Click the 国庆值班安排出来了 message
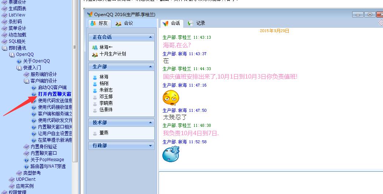The image size is (383, 194). (x=230, y=76)
